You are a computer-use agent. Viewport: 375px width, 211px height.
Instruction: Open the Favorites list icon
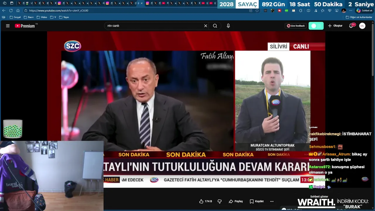tap(323, 11)
